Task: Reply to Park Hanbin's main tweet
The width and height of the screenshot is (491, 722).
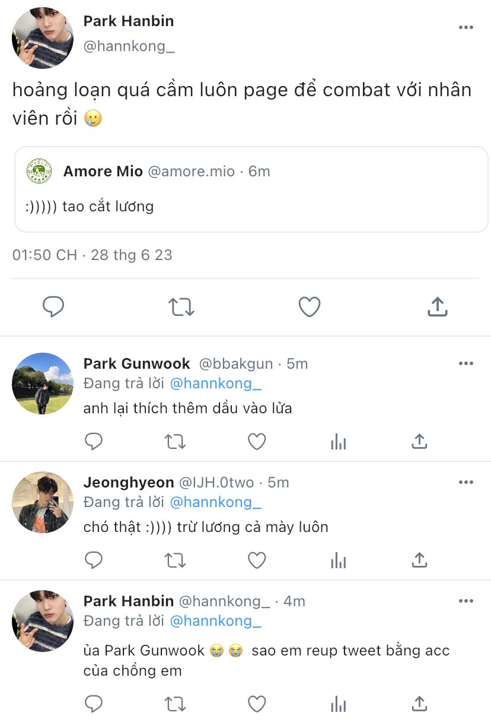Action: [53, 307]
